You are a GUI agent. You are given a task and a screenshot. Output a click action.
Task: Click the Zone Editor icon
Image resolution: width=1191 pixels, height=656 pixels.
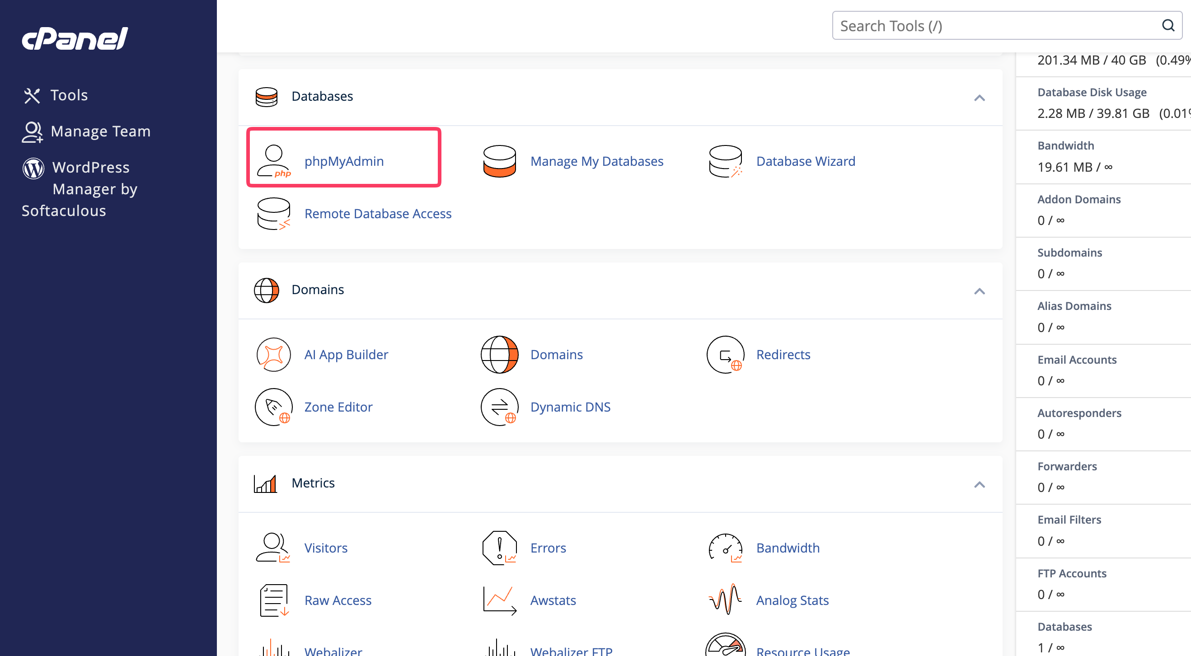tap(274, 407)
